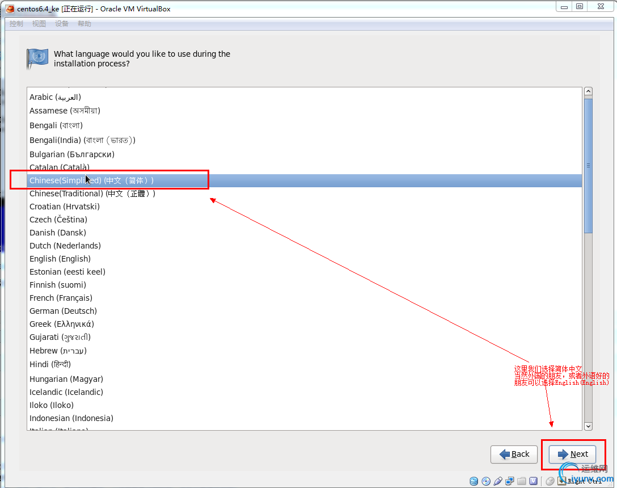This screenshot has height=488, width=617.
Task: Click the VirtualBox window title icon
Action: click(10, 9)
